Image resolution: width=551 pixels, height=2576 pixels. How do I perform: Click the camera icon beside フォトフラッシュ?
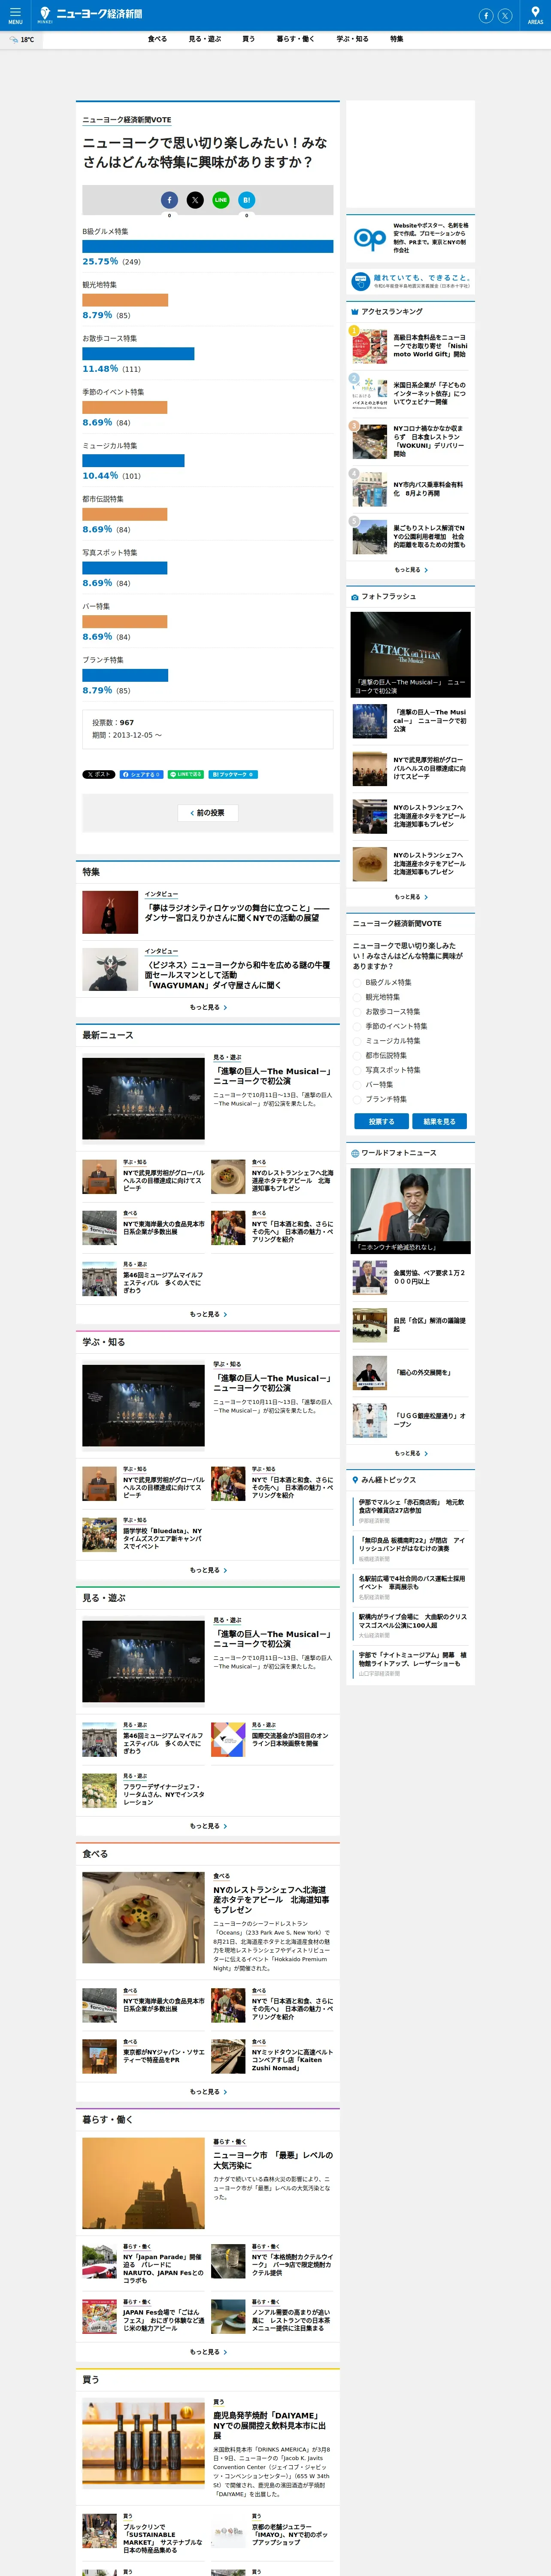coord(355,597)
